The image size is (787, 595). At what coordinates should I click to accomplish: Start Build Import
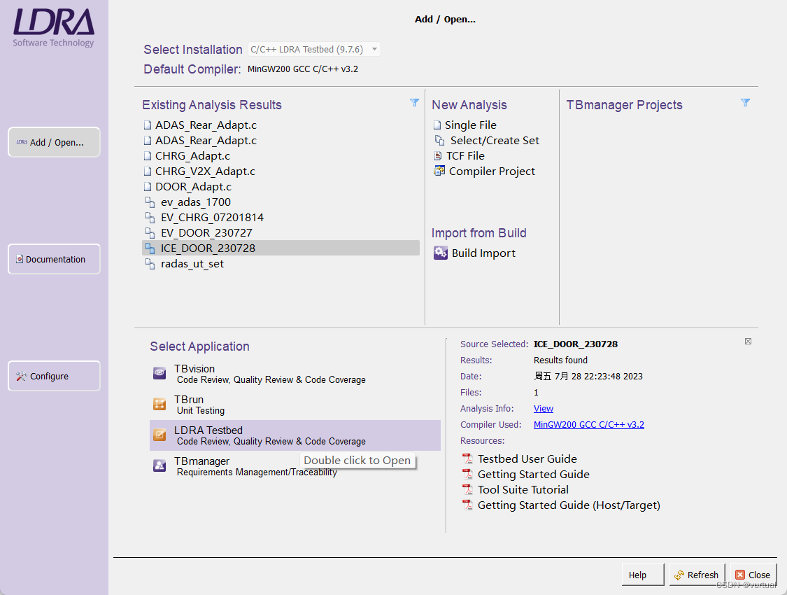pyautogui.click(x=483, y=253)
